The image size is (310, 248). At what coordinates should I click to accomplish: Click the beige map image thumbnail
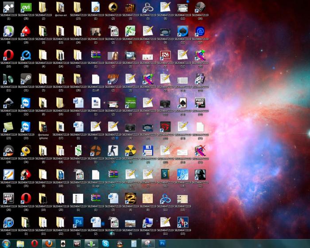[x=148, y=198]
